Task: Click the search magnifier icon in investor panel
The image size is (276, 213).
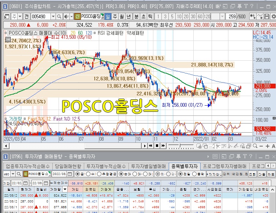Action: pos(19,174)
